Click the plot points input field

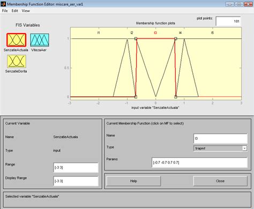228,21
